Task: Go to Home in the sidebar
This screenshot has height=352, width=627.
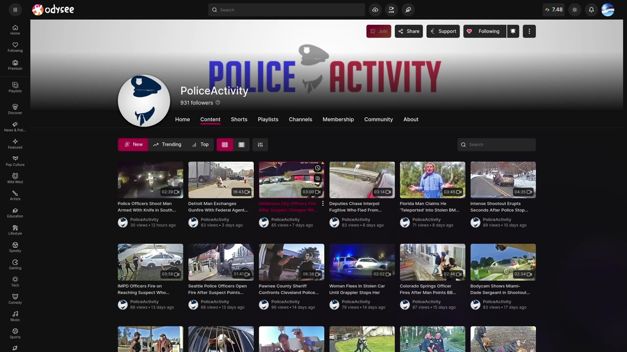Action: tap(15, 30)
